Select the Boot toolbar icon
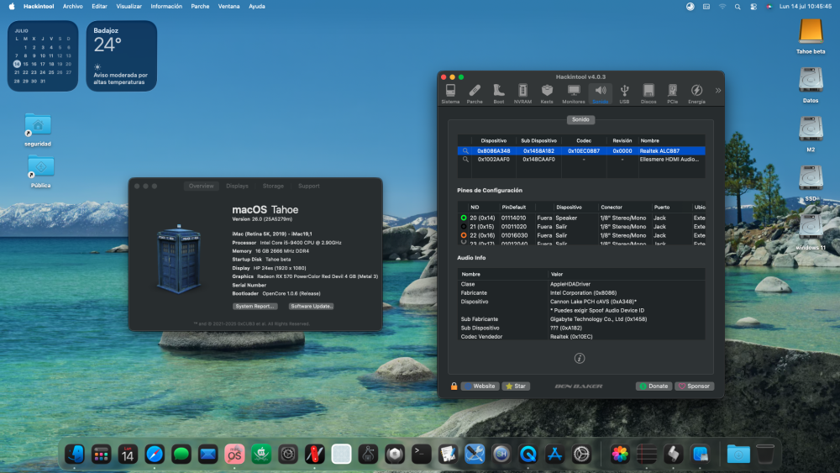Screen dimensions: 840x473 pyautogui.click(x=498, y=94)
